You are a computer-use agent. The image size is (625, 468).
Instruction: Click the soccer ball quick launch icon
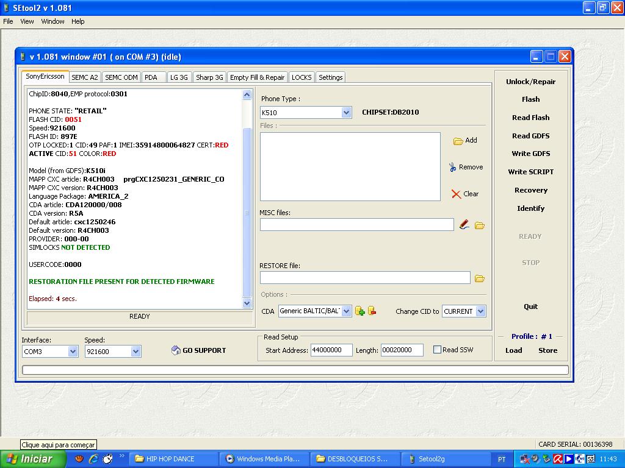pyautogui.click(x=107, y=459)
